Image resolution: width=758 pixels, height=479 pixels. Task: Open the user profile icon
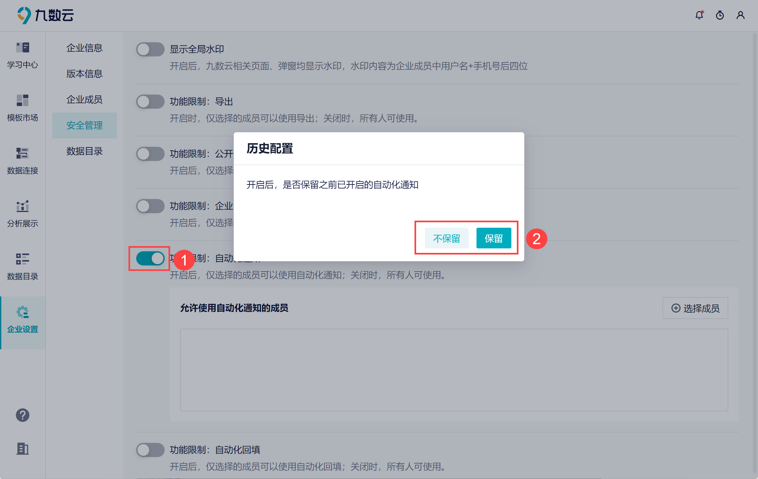pyautogui.click(x=741, y=15)
